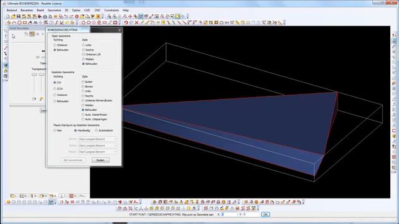The image size is (399, 224).
Task: Click the highlighted blue icon in bottom-left toolbar
Action: 51,202
